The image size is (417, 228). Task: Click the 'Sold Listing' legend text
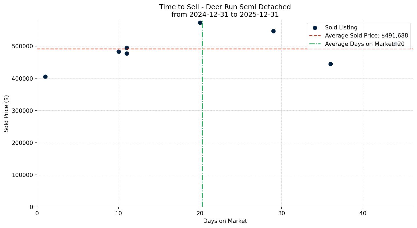341,28
